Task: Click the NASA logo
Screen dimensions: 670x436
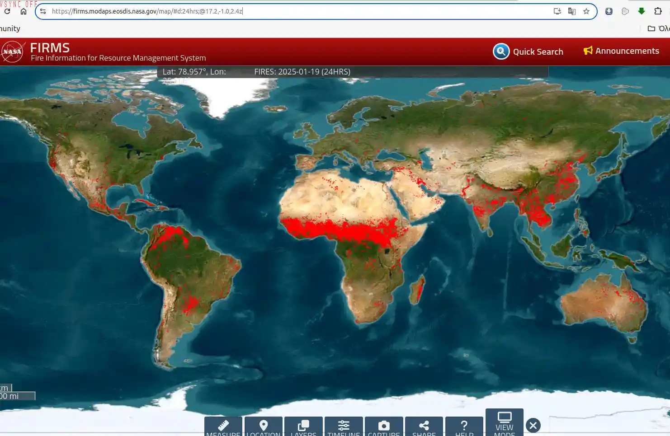Action: tap(13, 52)
